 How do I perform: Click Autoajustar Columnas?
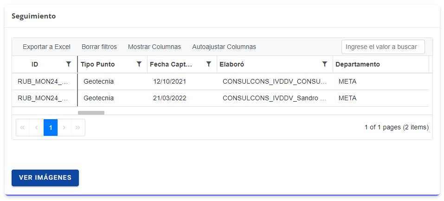pyautogui.click(x=224, y=47)
